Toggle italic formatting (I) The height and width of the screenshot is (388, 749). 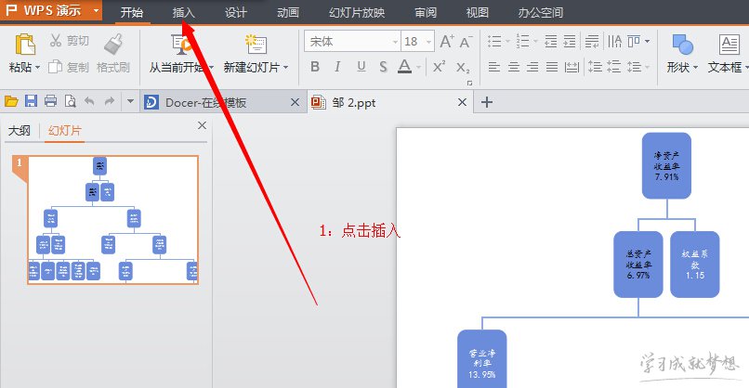pyautogui.click(x=337, y=67)
